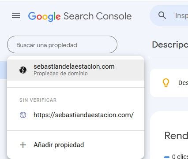Image resolution: width=188 pixels, height=159 pixels.
Task: Click the SIN VERIFICAR section header
Action: point(38,100)
